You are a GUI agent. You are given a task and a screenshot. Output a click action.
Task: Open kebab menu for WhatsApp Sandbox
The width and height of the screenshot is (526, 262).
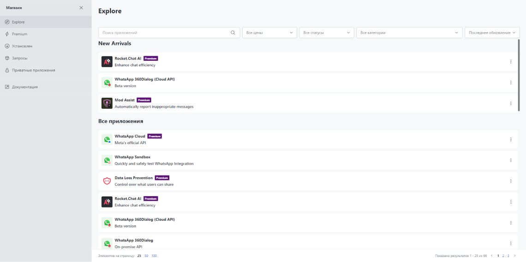[511, 160]
